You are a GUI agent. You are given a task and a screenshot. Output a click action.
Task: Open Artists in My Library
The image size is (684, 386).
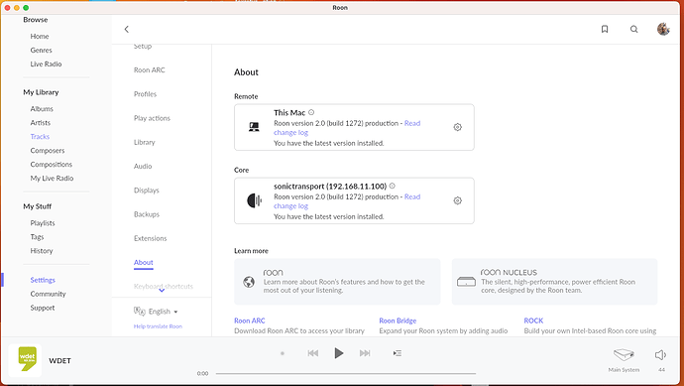click(40, 123)
